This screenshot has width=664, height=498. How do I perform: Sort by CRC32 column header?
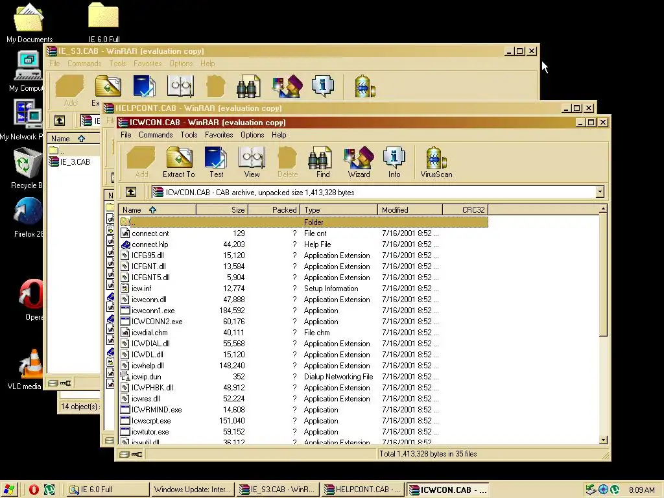(x=466, y=209)
